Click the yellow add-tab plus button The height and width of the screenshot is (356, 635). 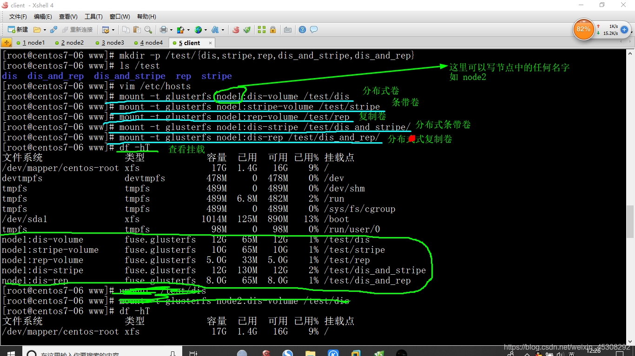coord(6,43)
